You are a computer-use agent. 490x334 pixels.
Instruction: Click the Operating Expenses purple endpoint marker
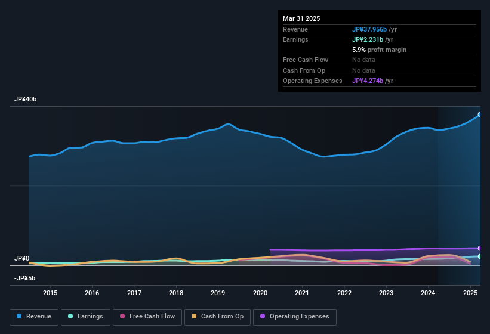(x=480, y=248)
